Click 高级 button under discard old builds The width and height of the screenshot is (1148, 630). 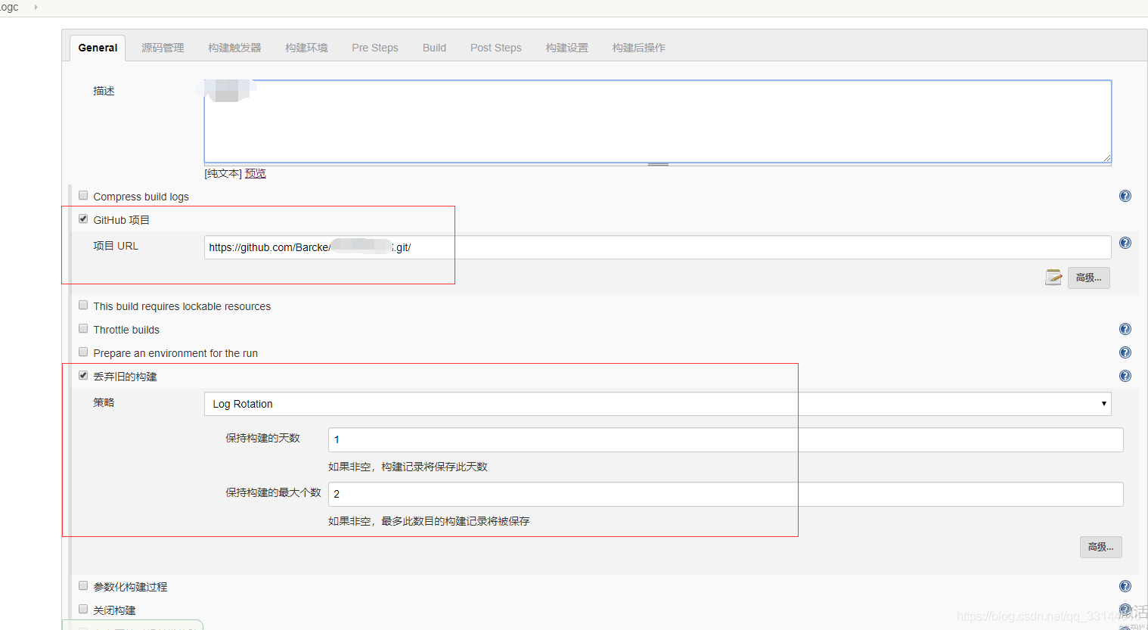pyautogui.click(x=1100, y=547)
